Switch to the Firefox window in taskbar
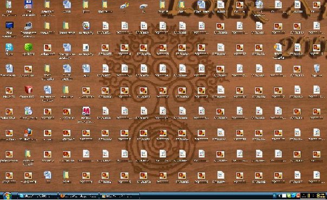 coord(79,196)
